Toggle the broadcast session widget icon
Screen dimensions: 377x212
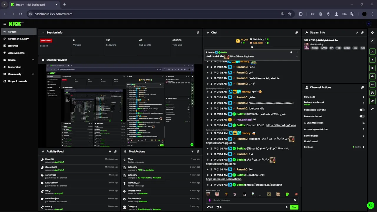[372, 85]
